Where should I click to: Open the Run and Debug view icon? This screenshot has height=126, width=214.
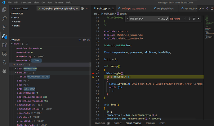[x=4, y=36]
